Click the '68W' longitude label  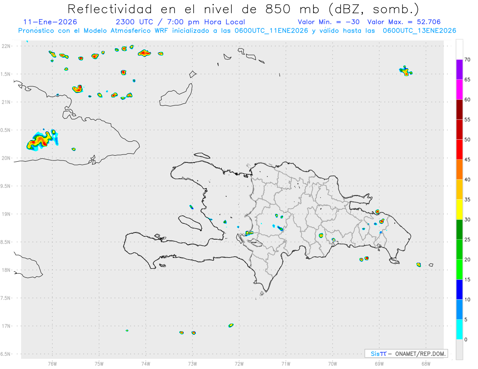[426, 363]
